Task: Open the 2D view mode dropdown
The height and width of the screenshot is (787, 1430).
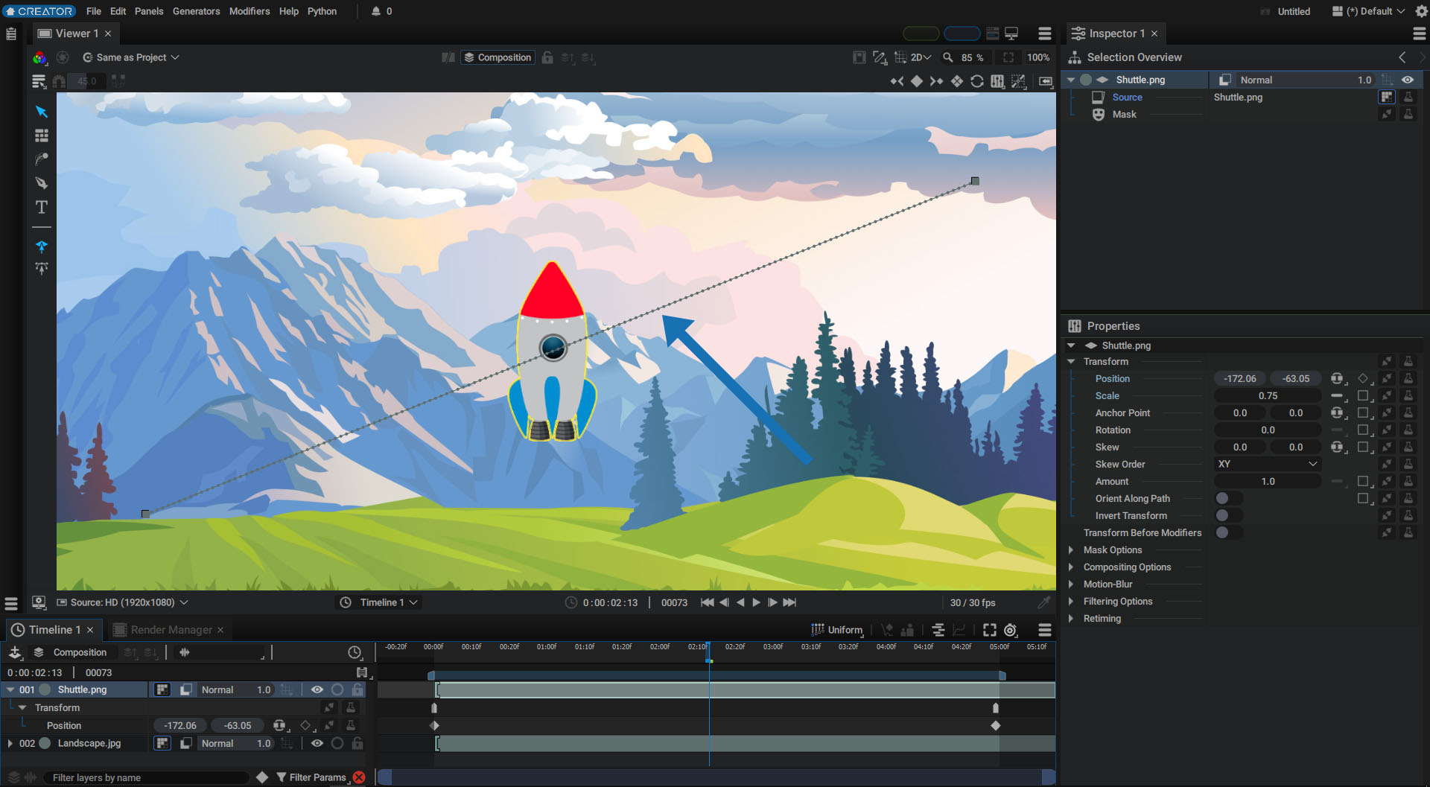Action: (x=921, y=57)
